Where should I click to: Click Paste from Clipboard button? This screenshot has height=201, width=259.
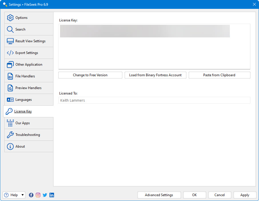219,75
